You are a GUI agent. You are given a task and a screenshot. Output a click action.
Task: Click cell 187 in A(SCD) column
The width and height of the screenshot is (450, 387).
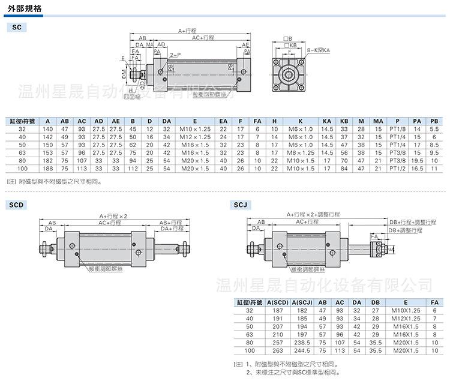[278, 310]
